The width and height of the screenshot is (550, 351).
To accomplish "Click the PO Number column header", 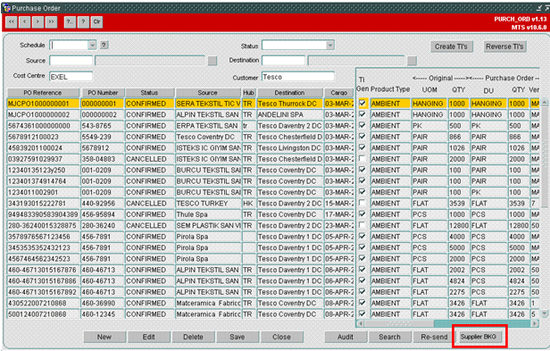I will (103, 93).
